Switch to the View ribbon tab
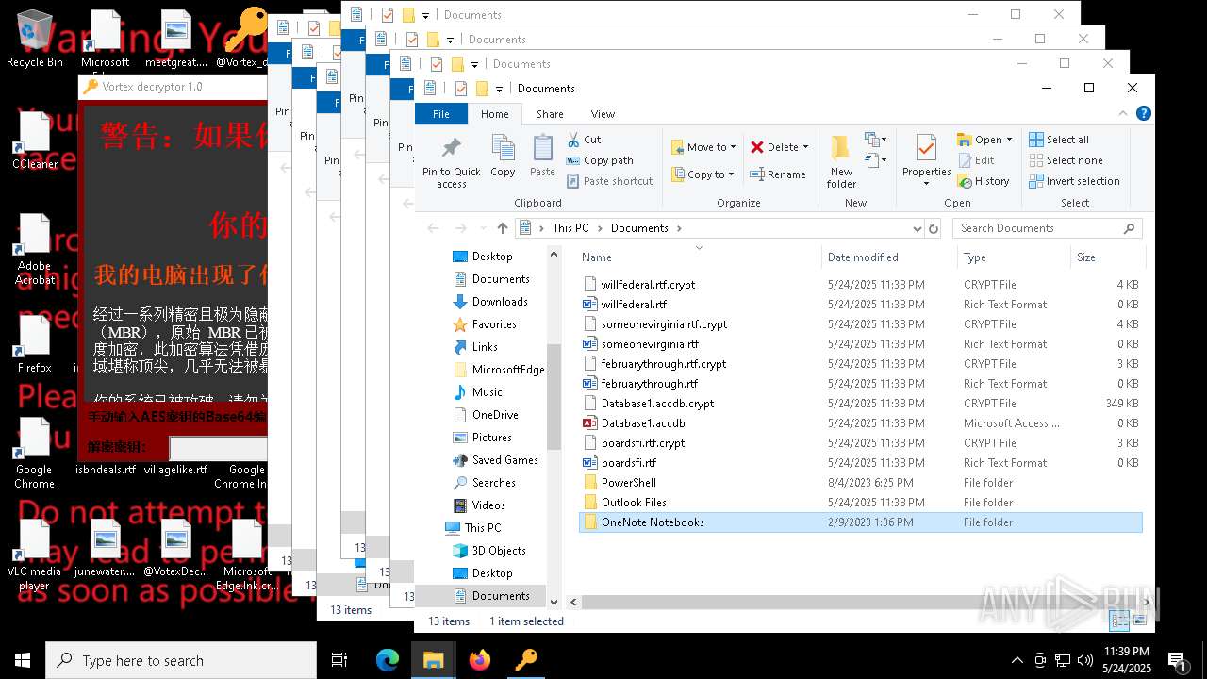 pyautogui.click(x=603, y=114)
